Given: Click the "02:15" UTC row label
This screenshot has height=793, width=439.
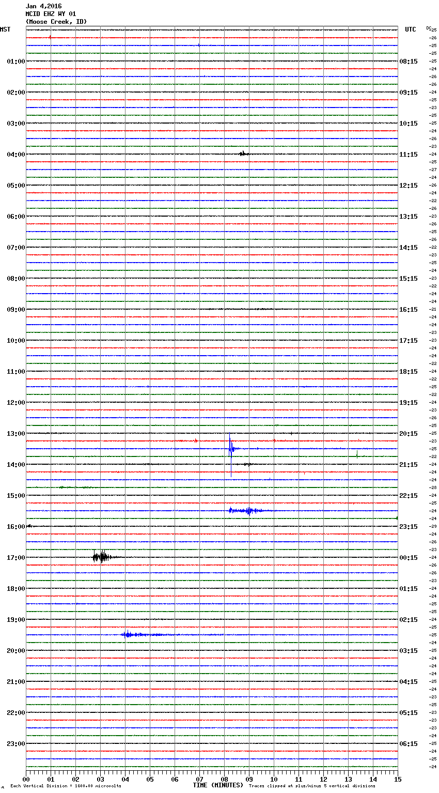Looking at the screenshot, I should (409, 620).
